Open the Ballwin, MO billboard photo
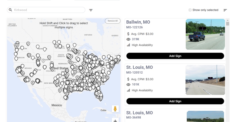230x122 pixels. click(x=205, y=34)
